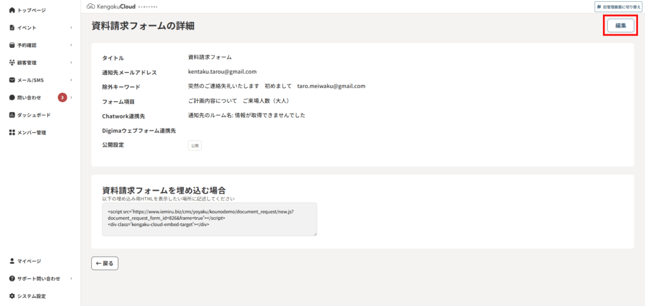The image size is (645, 306).
Task: Click the question mark icon beside サポート問い合わせ
Action: point(12,278)
